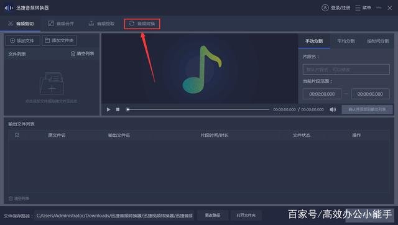Click the 原文件名 column header
The height and width of the screenshot is (225, 398).
(x=57, y=135)
